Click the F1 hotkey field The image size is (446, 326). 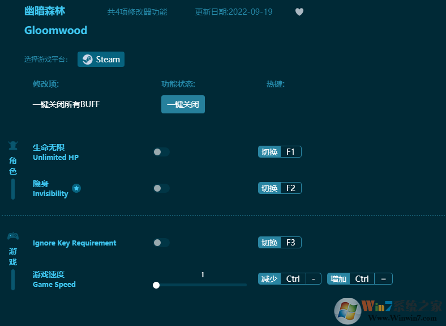(x=291, y=152)
